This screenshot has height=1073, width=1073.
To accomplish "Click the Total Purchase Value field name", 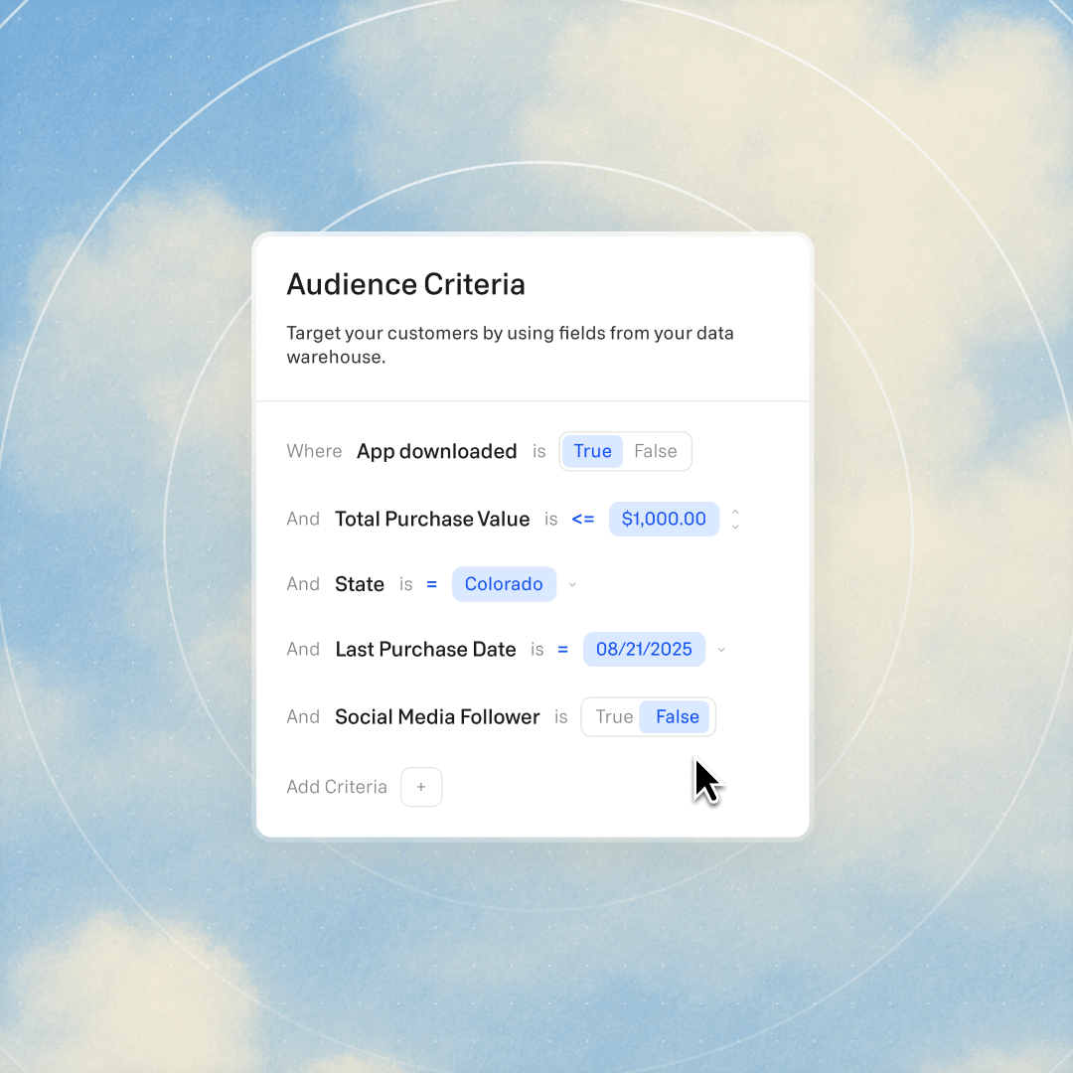I will coord(432,519).
